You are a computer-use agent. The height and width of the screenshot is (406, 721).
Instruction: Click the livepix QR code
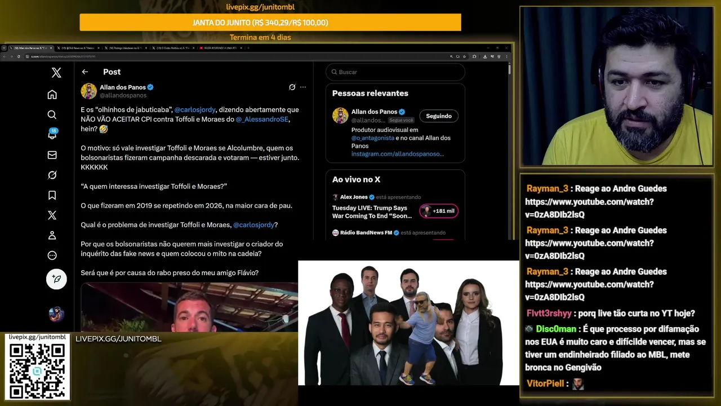coord(38,370)
